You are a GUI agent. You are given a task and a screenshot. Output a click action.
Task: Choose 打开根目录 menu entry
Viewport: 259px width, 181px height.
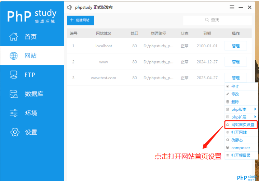click(241, 155)
